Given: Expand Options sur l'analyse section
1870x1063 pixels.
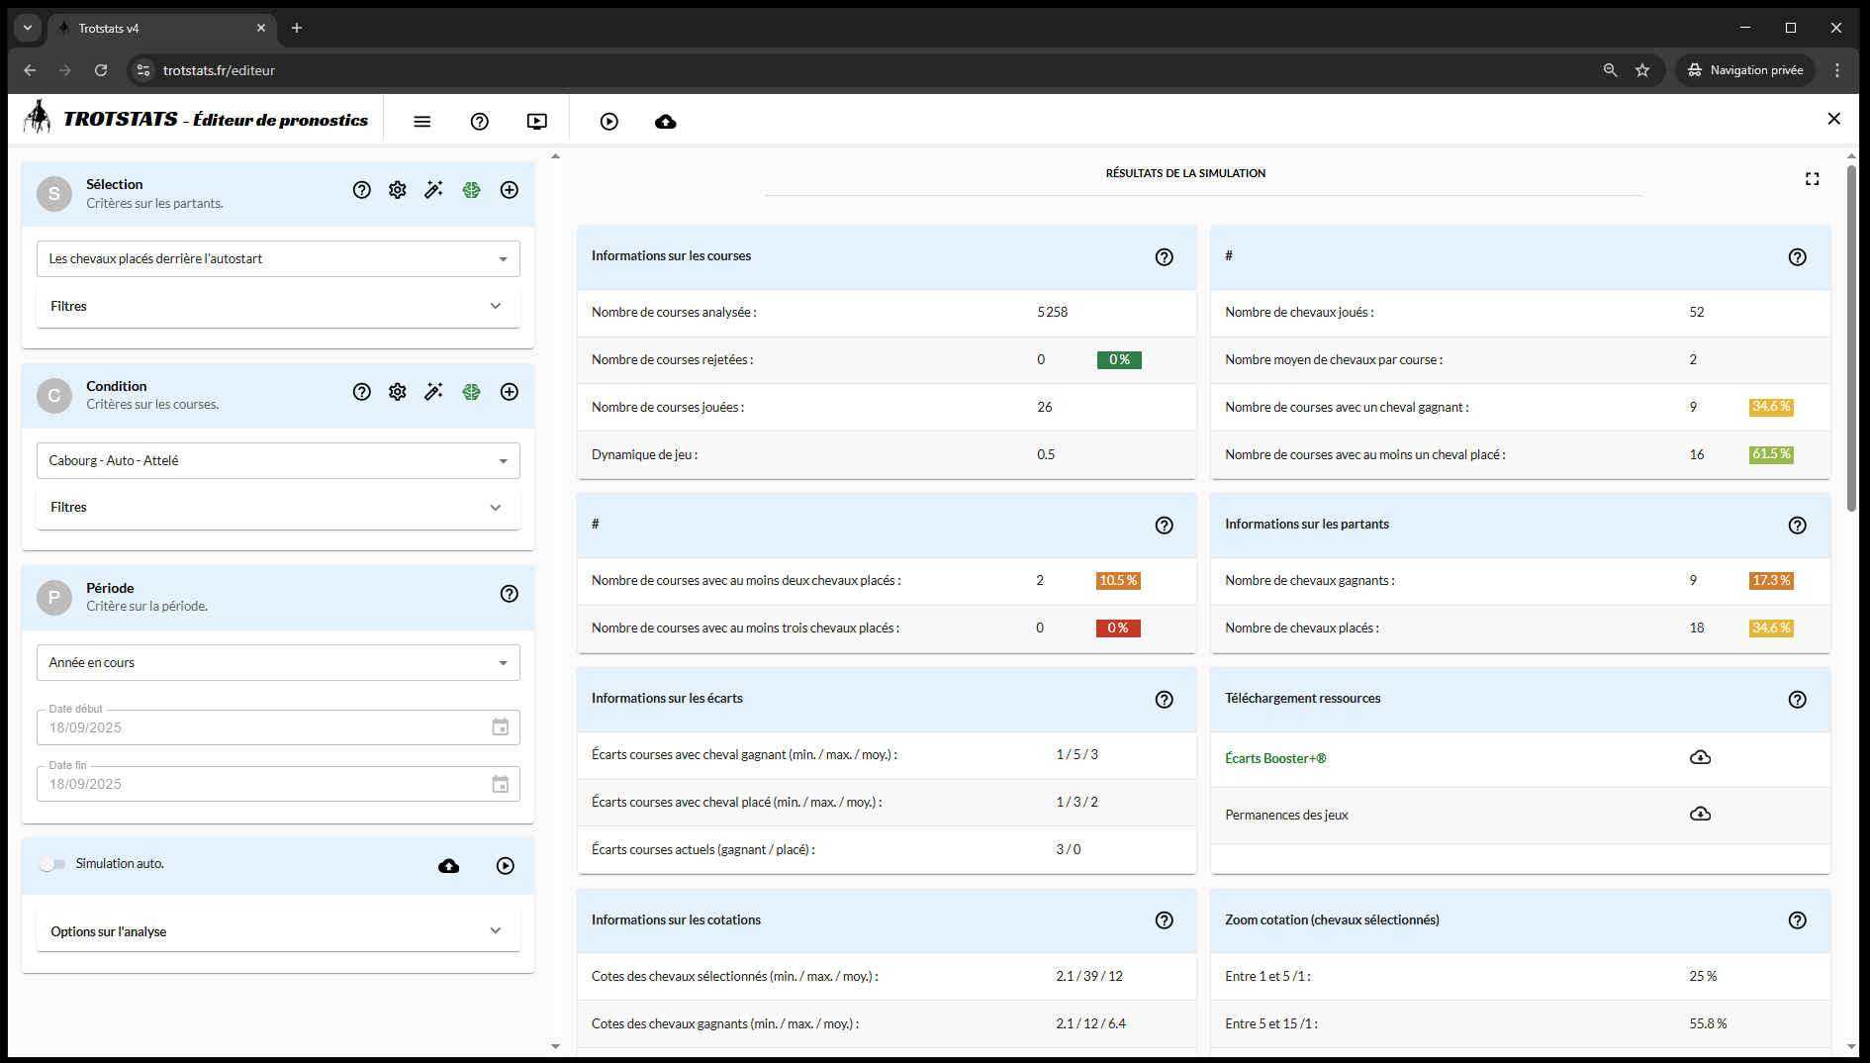Looking at the screenshot, I should click(278, 931).
